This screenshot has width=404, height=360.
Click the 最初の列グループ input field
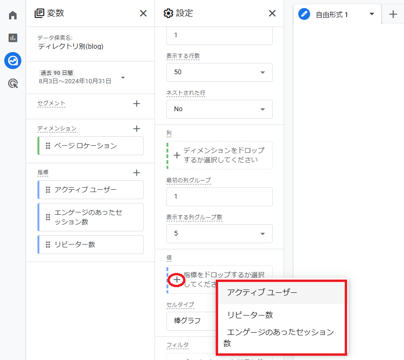(x=219, y=196)
